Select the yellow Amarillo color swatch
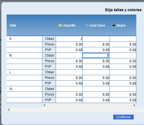Viewport: 144px width, 125px height. 60,25
